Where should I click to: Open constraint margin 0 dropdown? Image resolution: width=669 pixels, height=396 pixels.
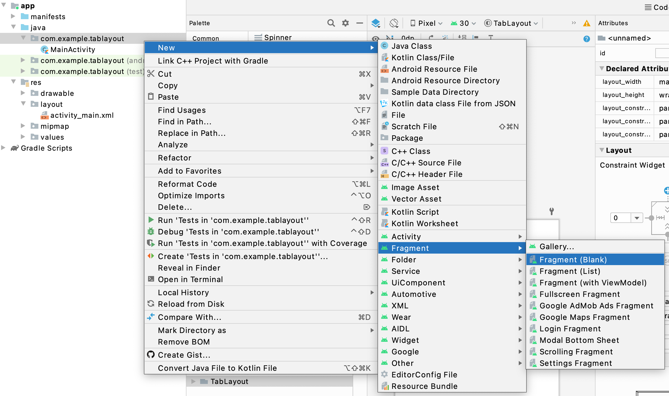637,218
